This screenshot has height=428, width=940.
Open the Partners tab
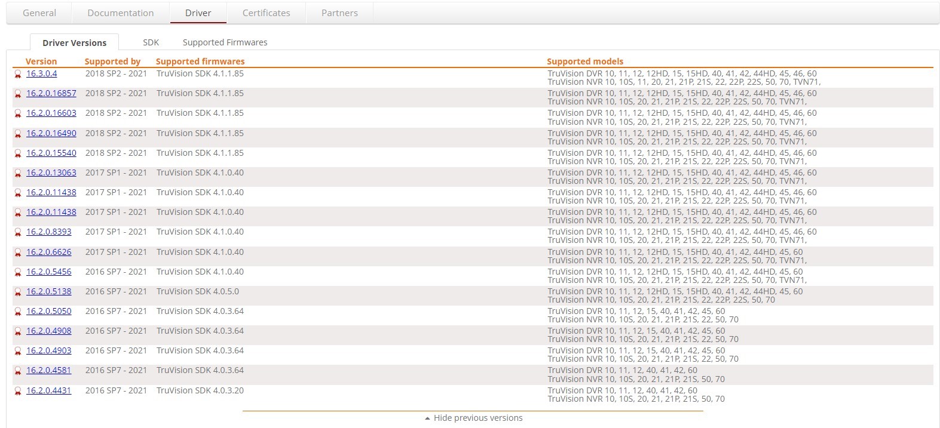(339, 13)
